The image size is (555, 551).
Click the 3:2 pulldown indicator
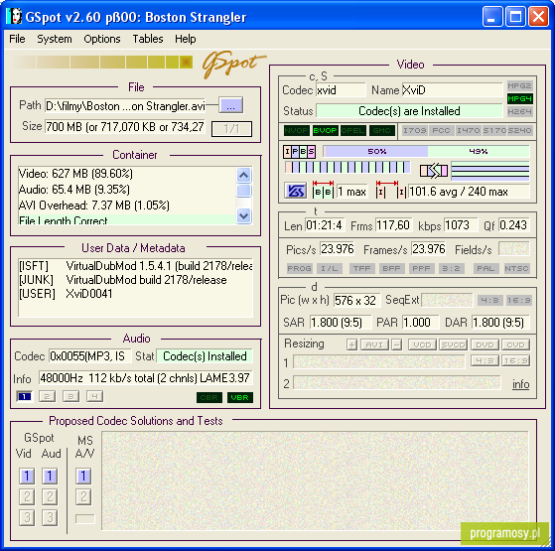click(451, 269)
